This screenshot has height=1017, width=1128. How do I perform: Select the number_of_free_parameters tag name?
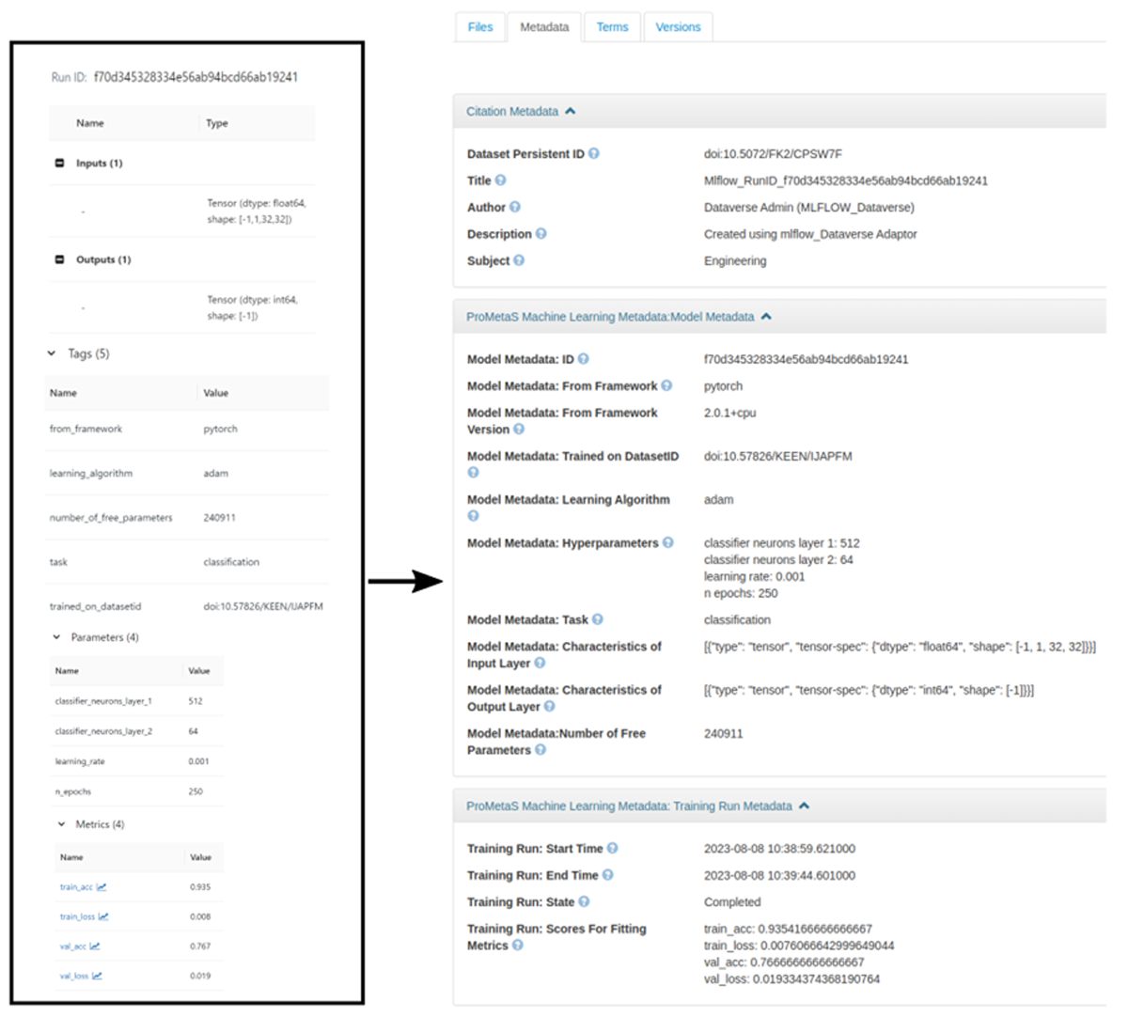[x=111, y=518]
